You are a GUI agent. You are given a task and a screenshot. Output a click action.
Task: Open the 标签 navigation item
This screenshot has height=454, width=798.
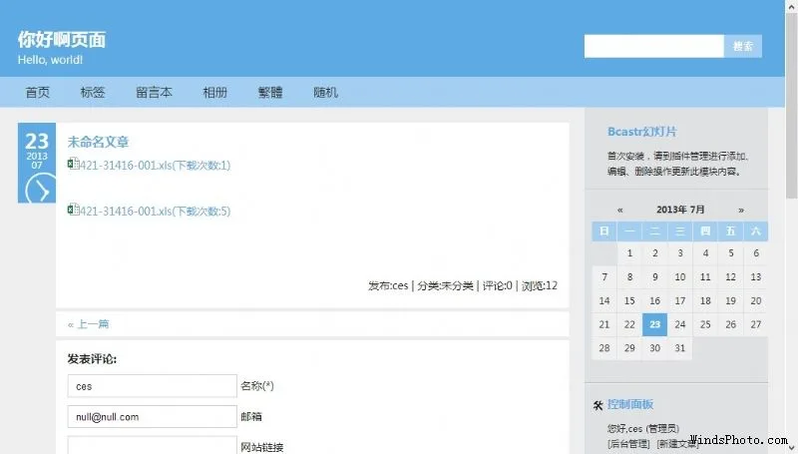(93, 92)
